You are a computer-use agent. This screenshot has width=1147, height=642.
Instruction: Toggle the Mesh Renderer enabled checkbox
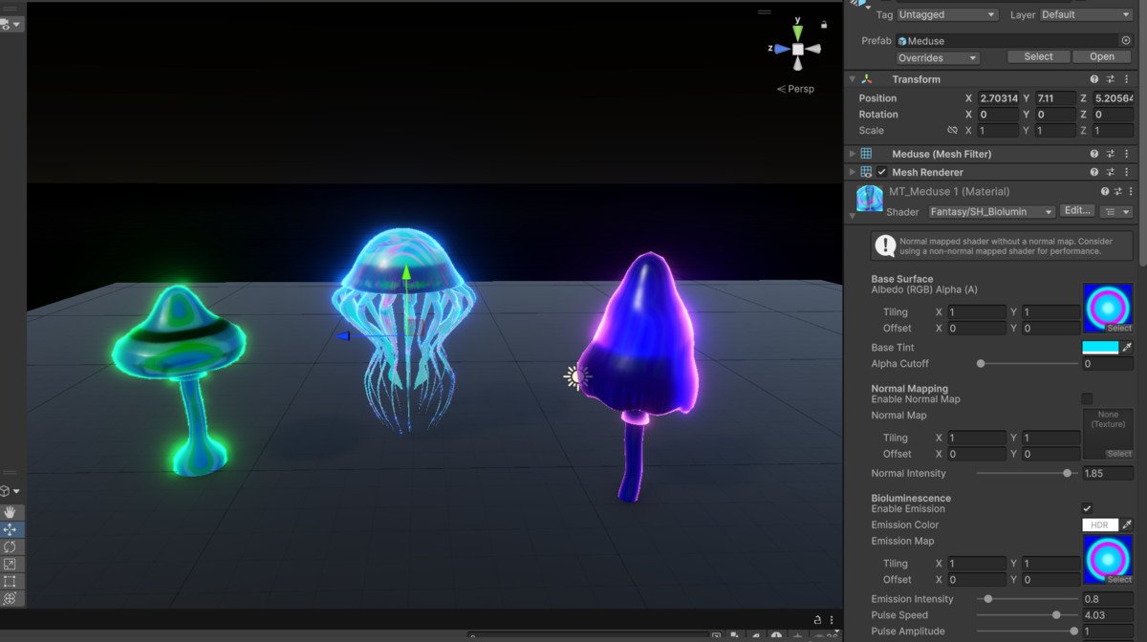click(x=881, y=172)
